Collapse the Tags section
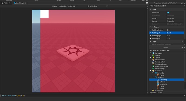 point(151,41)
